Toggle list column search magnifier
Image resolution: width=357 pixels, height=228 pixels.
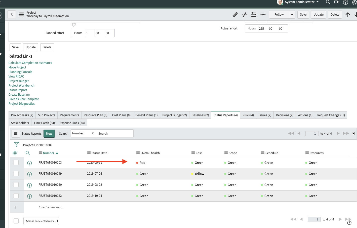[28, 153]
